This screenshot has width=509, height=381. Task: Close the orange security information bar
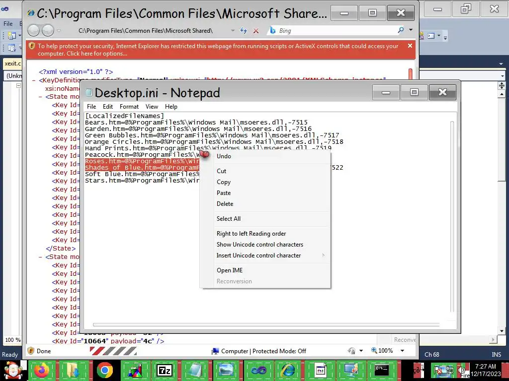pyautogui.click(x=410, y=46)
